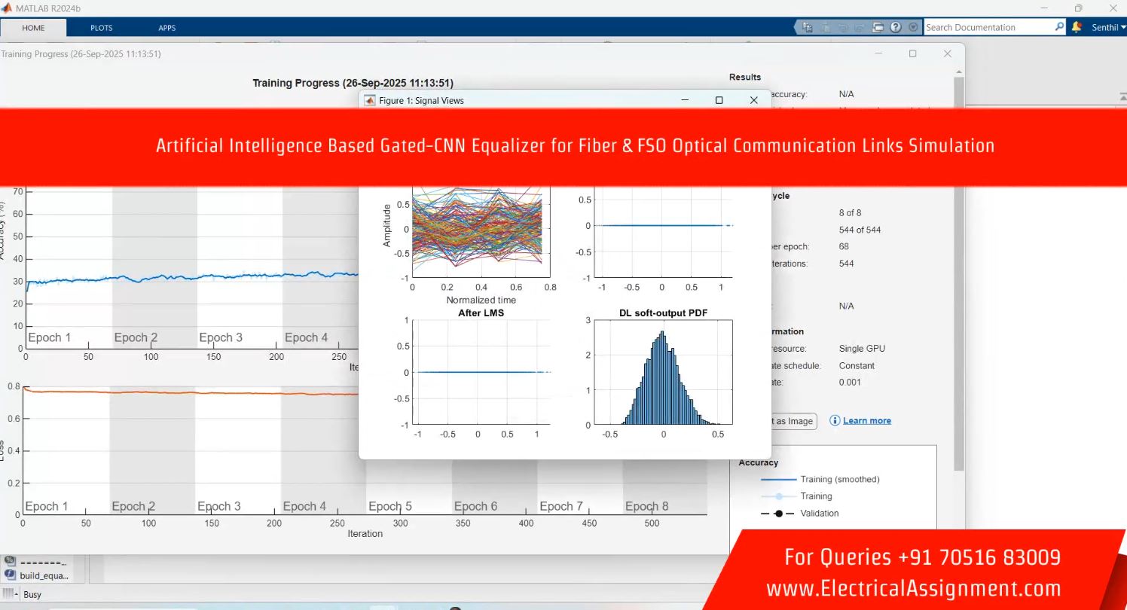1127x610 pixels.
Task: Select the HOME tab
Action: 33,28
